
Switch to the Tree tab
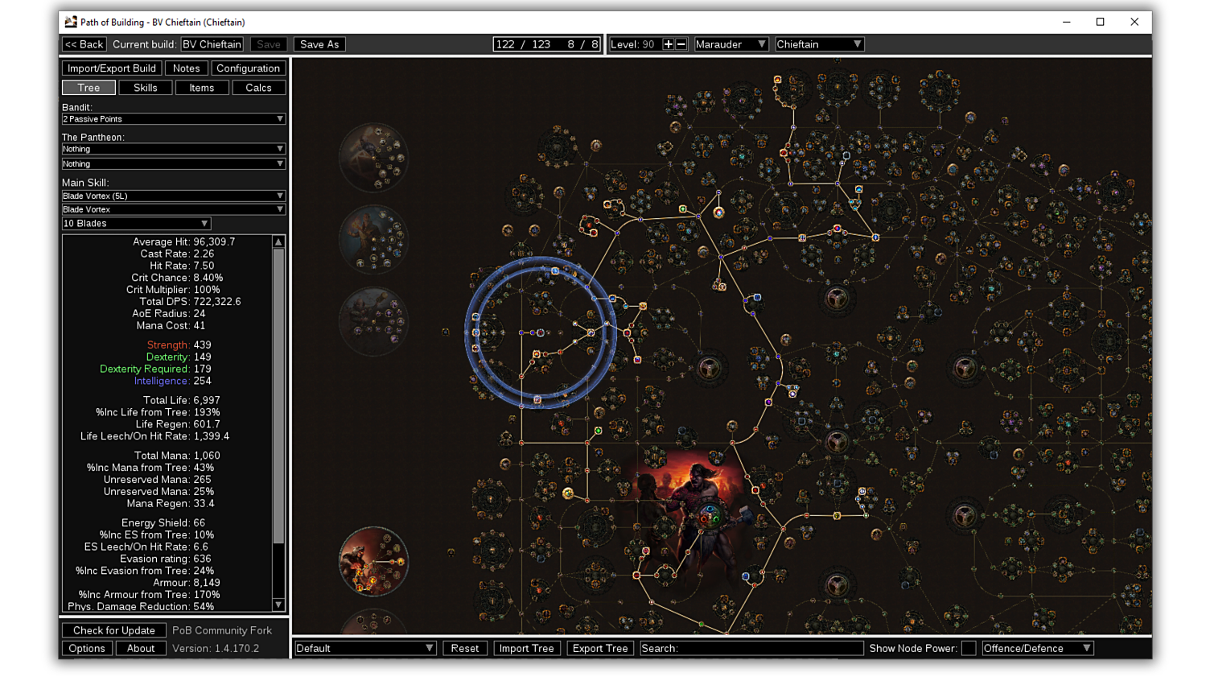coord(88,88)
